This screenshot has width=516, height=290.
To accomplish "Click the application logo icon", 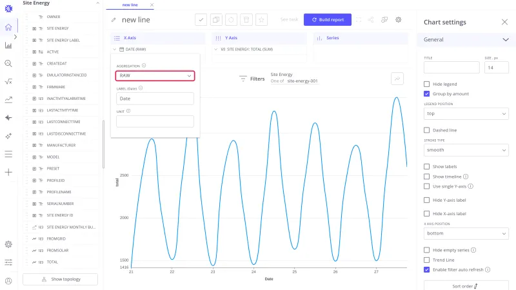I will click(8, 9).
